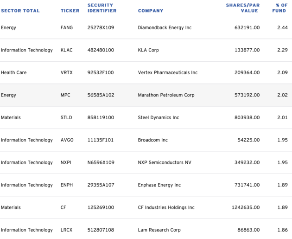Select fund percentage 2.44
292x239 pixels.
point(283,27)
